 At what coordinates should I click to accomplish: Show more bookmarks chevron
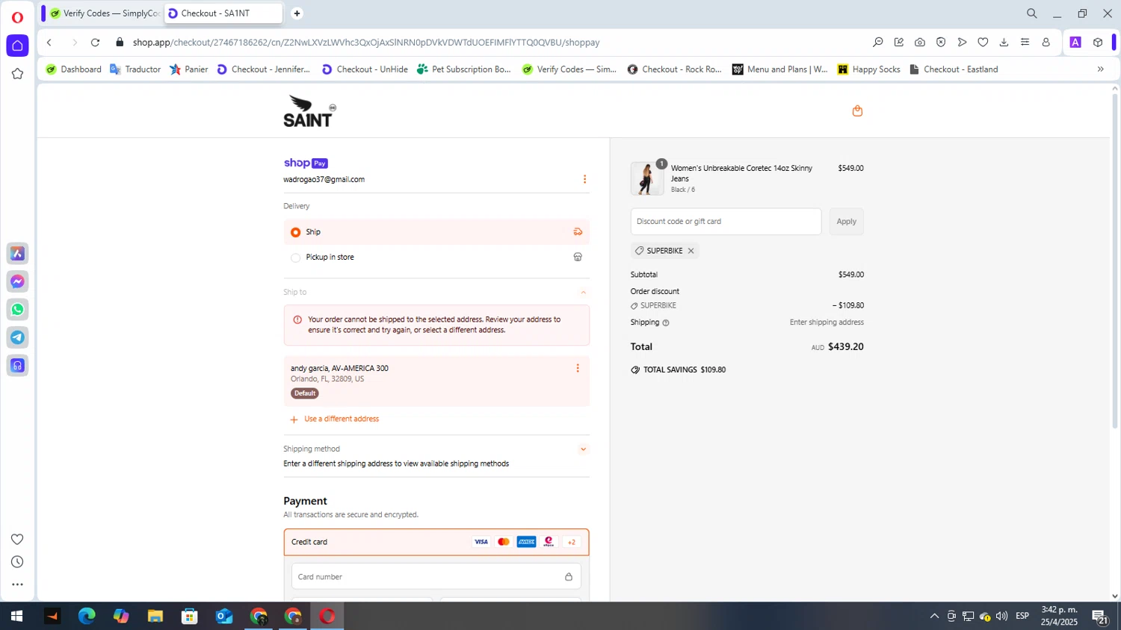pyautogui.click(x=1100, y=69)
